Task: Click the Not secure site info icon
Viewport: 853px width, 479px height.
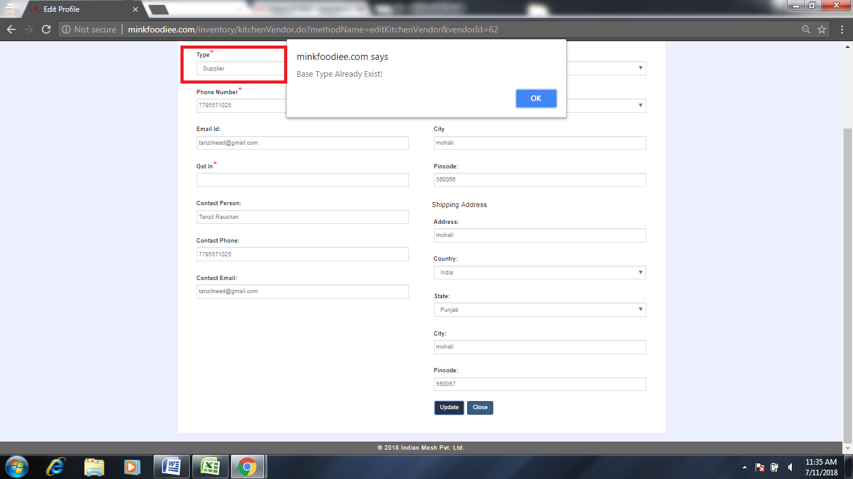Action: pyautogui.click(x=66, y=29)
